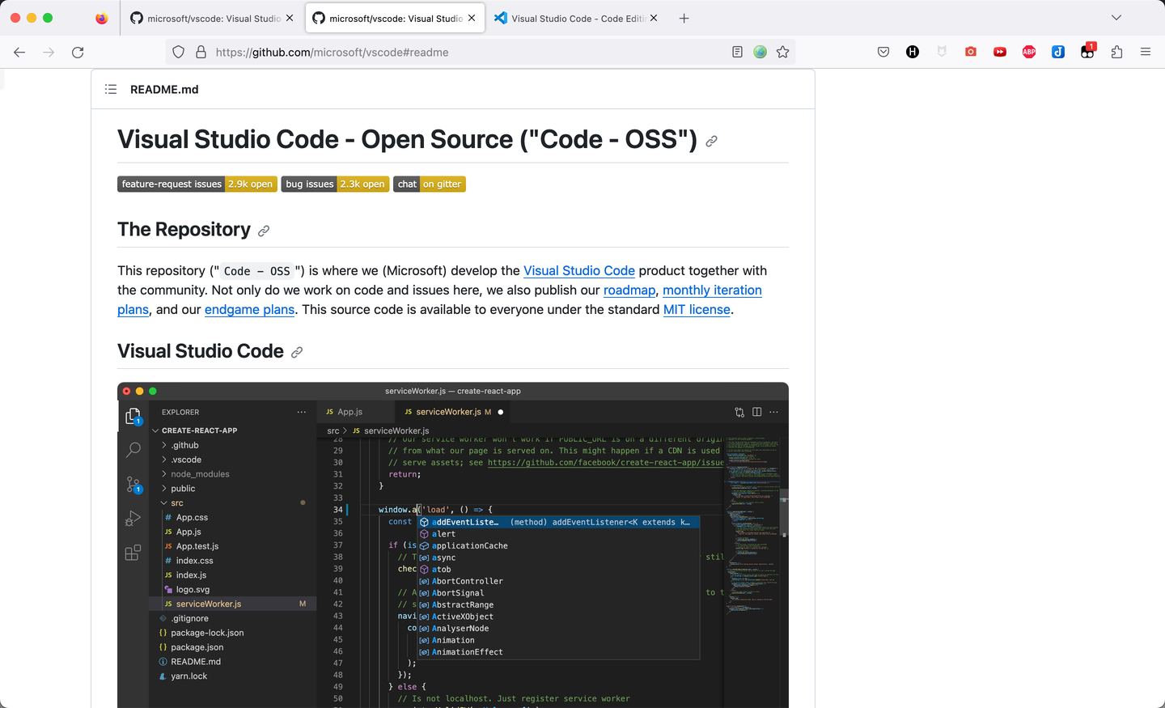The height and width of the screenshot is (708, 1165).
Task: Click the green globe icon in address bar
Action: coord(760,52)
